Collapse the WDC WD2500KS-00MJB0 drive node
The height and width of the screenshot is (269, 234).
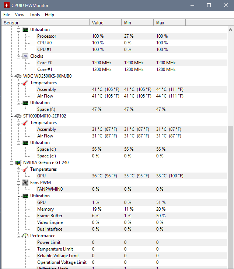(12, 76)
